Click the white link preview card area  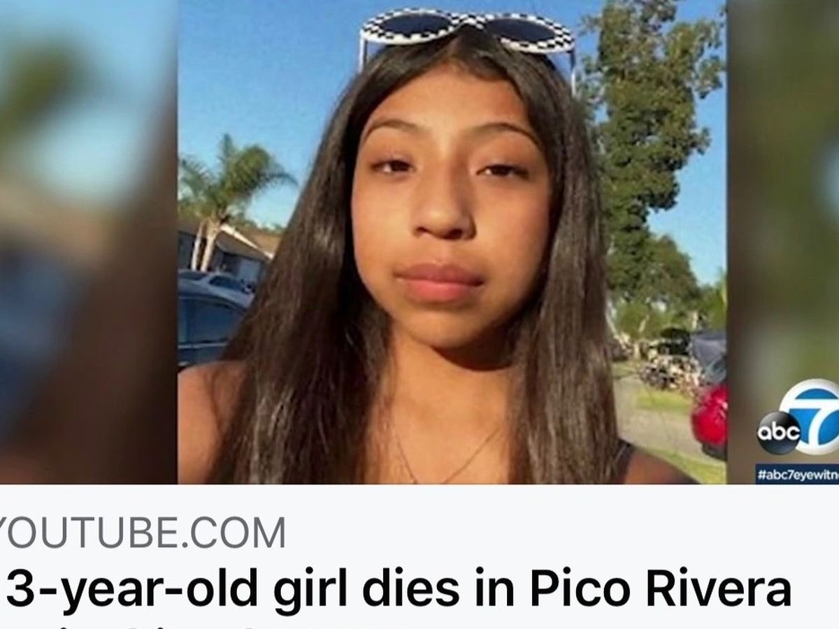419,556
